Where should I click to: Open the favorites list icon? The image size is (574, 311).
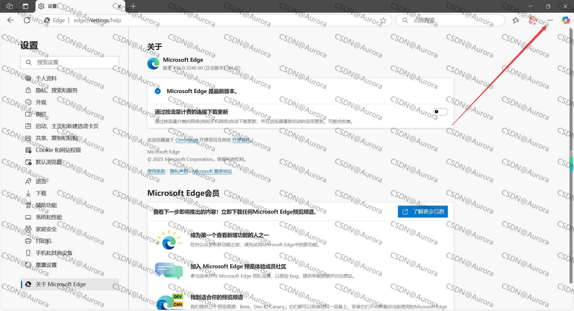pos(516,20)
